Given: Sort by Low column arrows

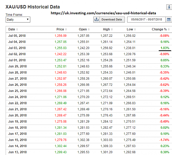Looking at the screenshot, I should point(135,29).
